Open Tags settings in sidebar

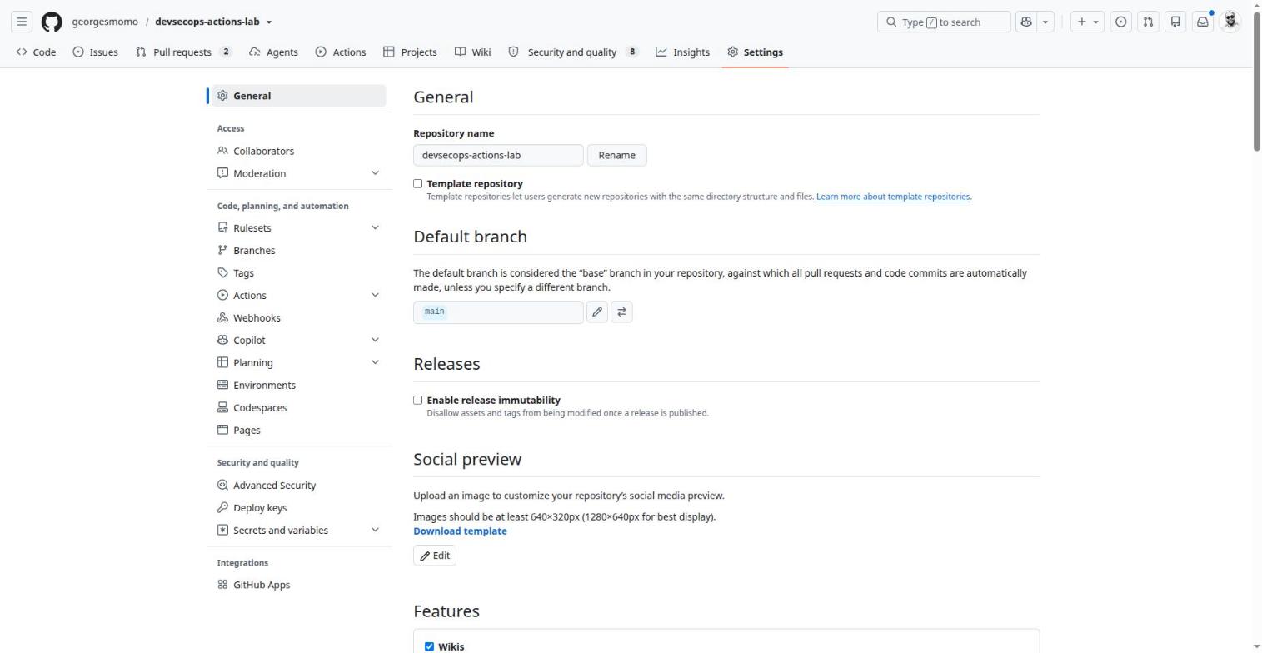coord(243,273)
